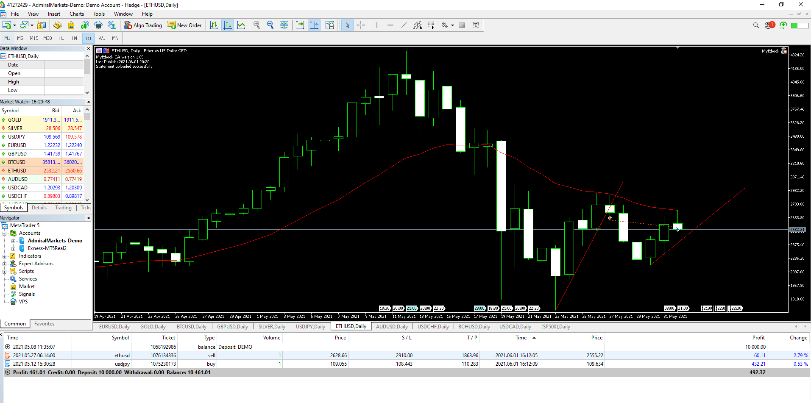Image resolution: width=811 pixels, height=403 pixels.
Task: Collapse the Accounts tree node
Action: (x=5, y=233)
